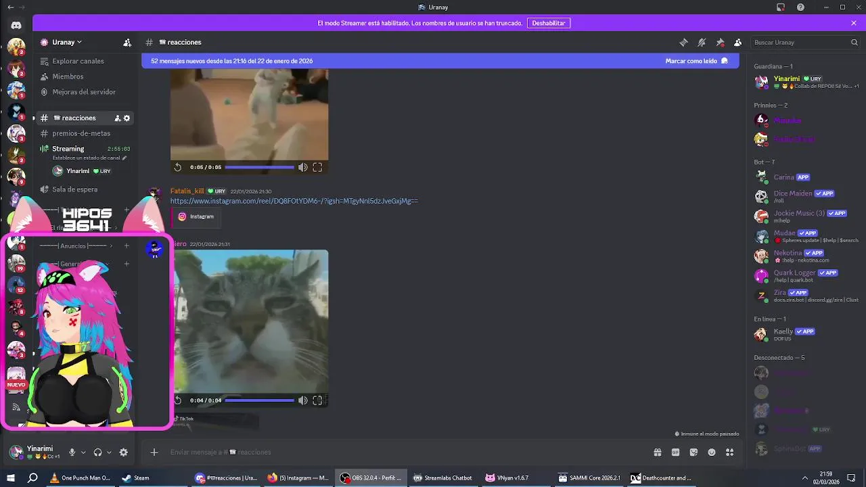Screen dimensions: 866x487
Task: Open Mejoras del servidor
Action: click(x=85, y=92)
